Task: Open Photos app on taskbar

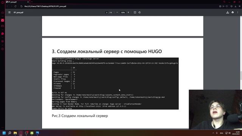Action: (x=37, y=133)
